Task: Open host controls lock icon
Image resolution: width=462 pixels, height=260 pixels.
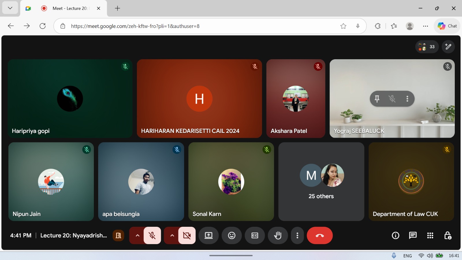Action: pos(448,235)
